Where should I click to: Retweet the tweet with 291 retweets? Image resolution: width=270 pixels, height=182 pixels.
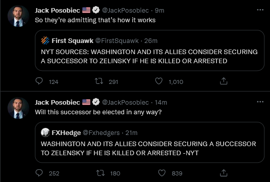coord(99,81)
